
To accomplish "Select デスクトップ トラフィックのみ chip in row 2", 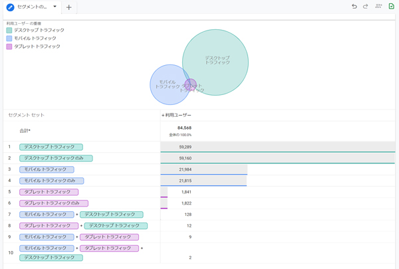I will coord(56,158).
